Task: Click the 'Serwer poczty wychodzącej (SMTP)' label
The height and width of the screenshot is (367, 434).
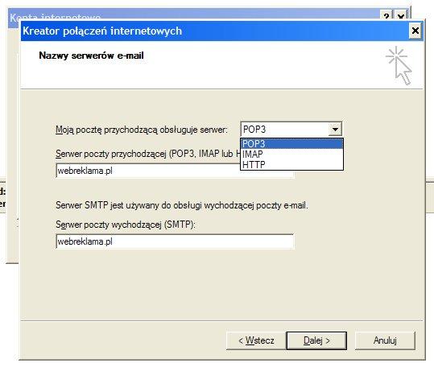Action: [126, 225]
